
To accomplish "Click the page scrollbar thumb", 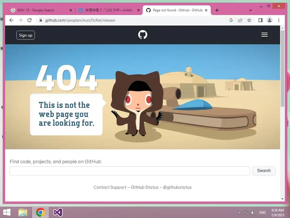I will 282,69.
